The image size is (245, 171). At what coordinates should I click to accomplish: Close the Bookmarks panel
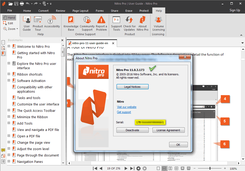(x=62, y=40)
